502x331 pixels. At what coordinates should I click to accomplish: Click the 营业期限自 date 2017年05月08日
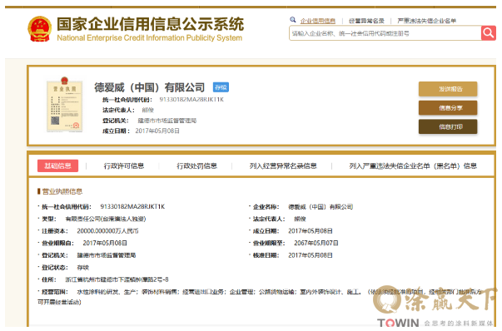[105, 243]
